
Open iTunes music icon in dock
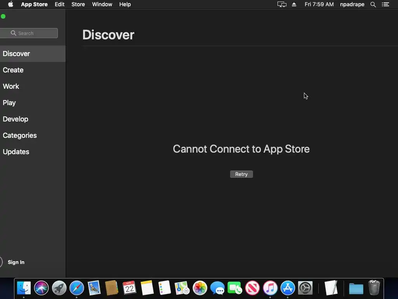(270, 288)
